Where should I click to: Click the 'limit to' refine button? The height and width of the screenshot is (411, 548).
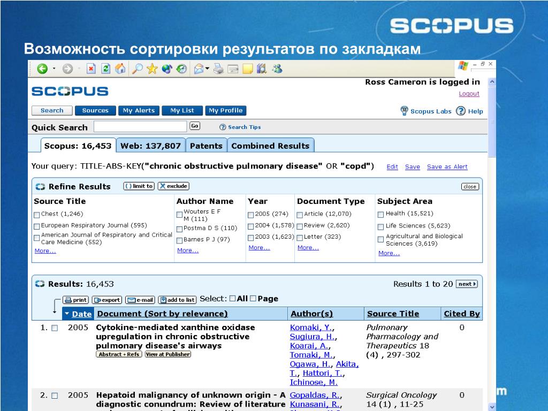tap(139, 186)
